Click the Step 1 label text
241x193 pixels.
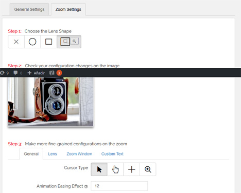tap(14, 31)
